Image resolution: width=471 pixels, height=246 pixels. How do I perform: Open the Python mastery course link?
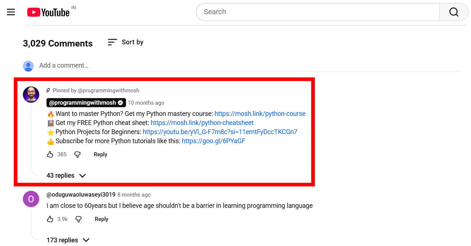(260, 113)
